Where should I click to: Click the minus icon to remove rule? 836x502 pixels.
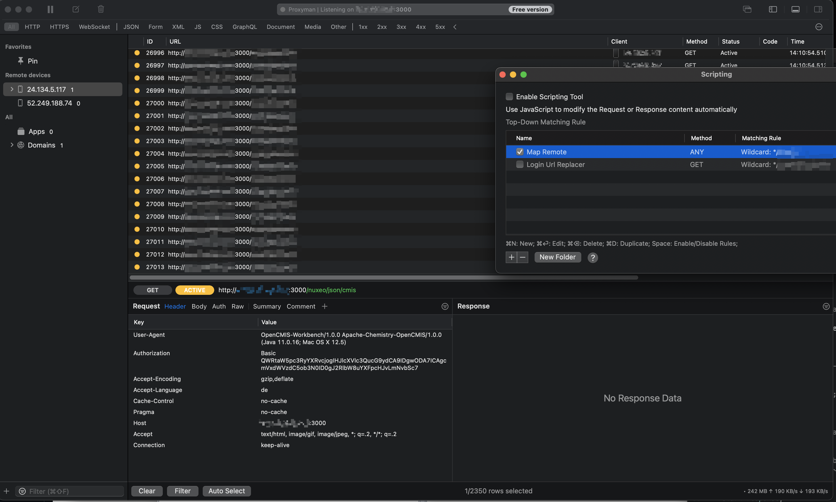(522, 257)
